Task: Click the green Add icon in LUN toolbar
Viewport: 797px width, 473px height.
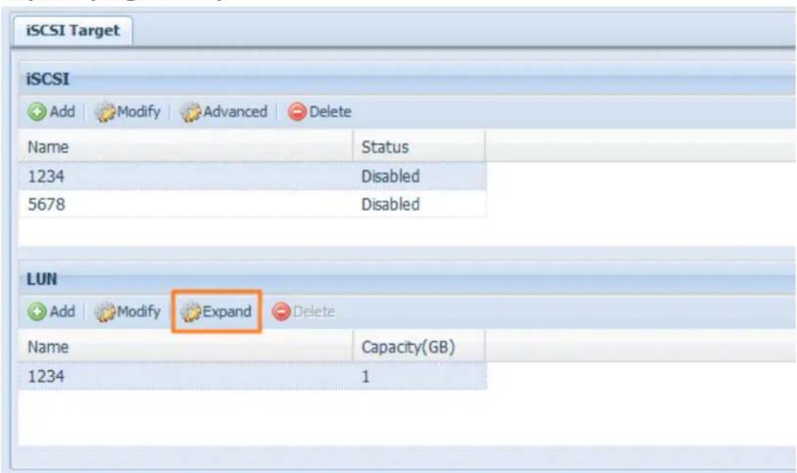Action: [36, 312]
